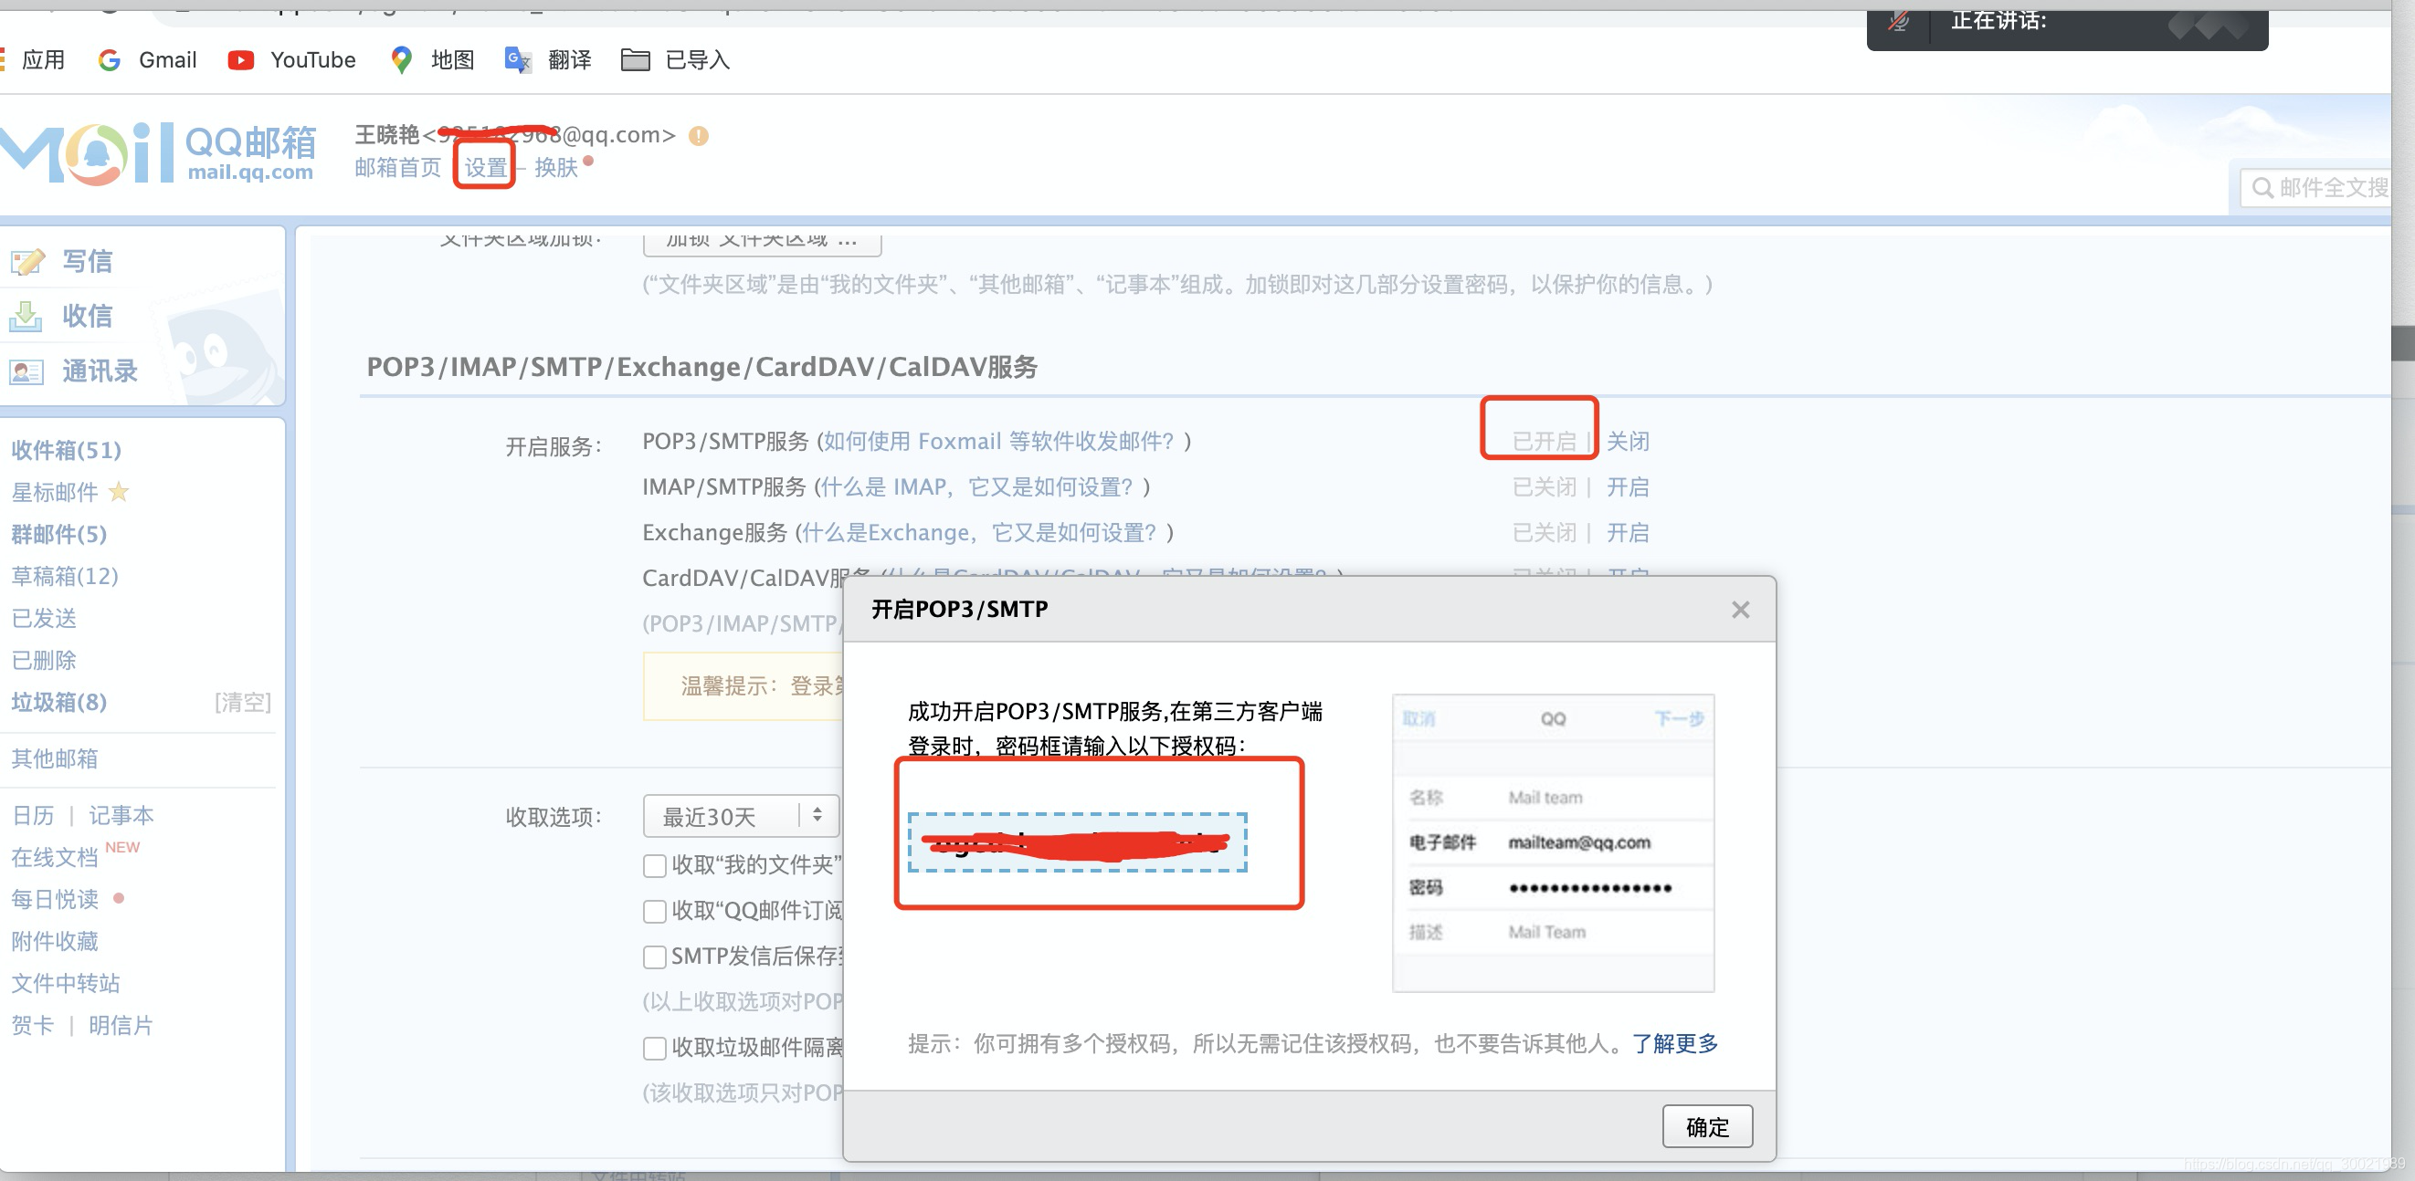Image resolution: width=2415 pixels, height=1181 pixels.
Task: Click the orange warning icon beside email address
Action: coord(699,136)
